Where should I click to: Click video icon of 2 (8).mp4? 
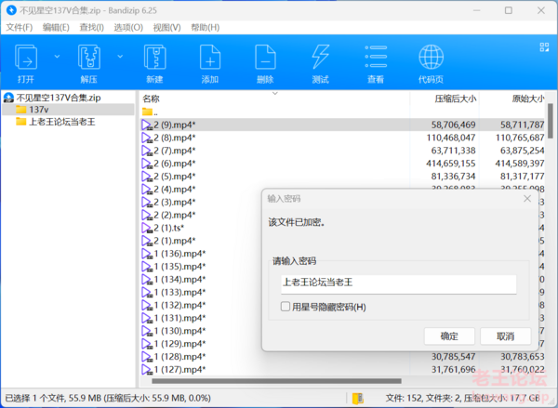point(147,138)
